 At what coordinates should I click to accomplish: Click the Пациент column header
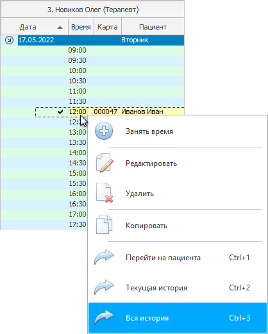[153, 27]
